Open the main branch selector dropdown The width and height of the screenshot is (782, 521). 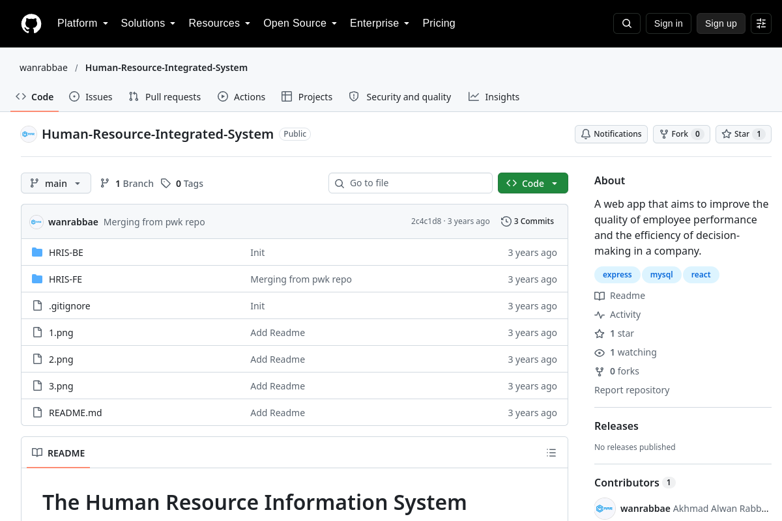click(x=56, y=184)
